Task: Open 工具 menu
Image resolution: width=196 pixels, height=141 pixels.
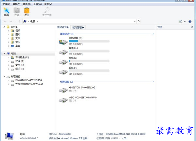Action: [37, 4]
